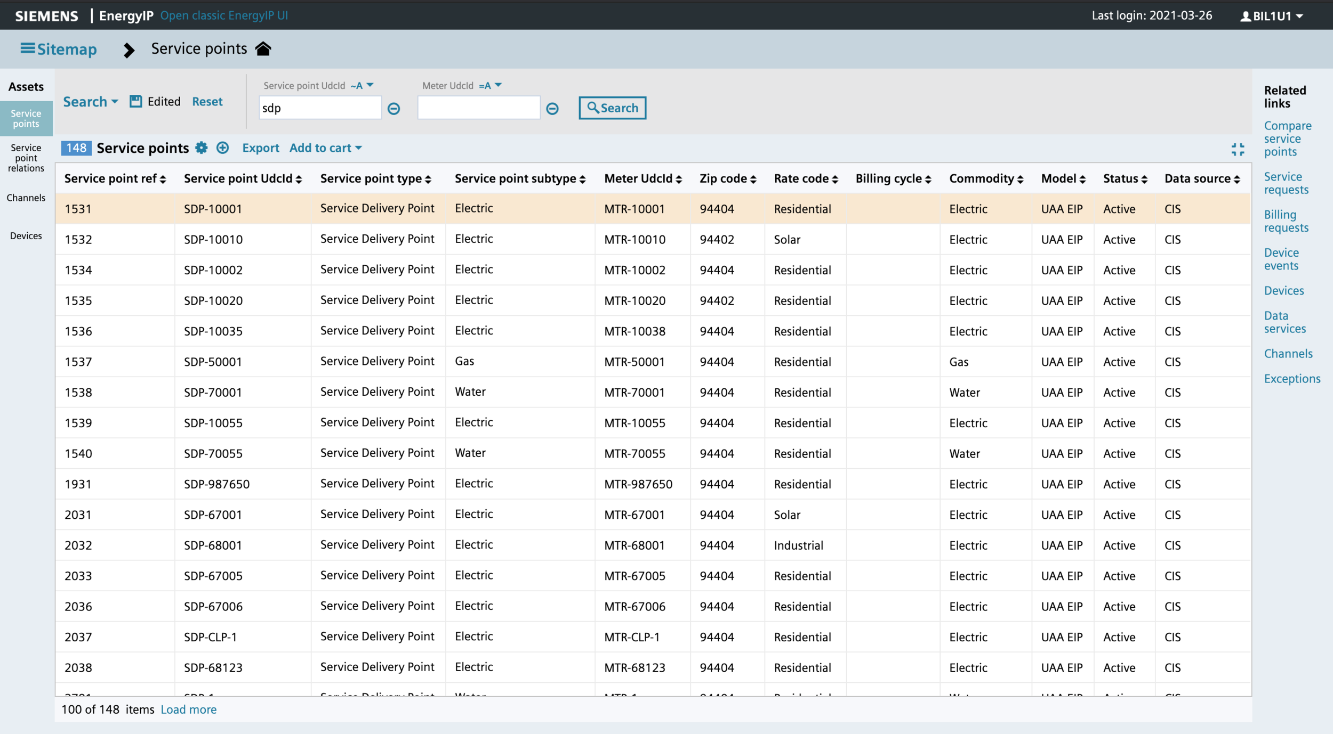
Task: Remove the Service point UdcId filter
Action: point(394,109)
